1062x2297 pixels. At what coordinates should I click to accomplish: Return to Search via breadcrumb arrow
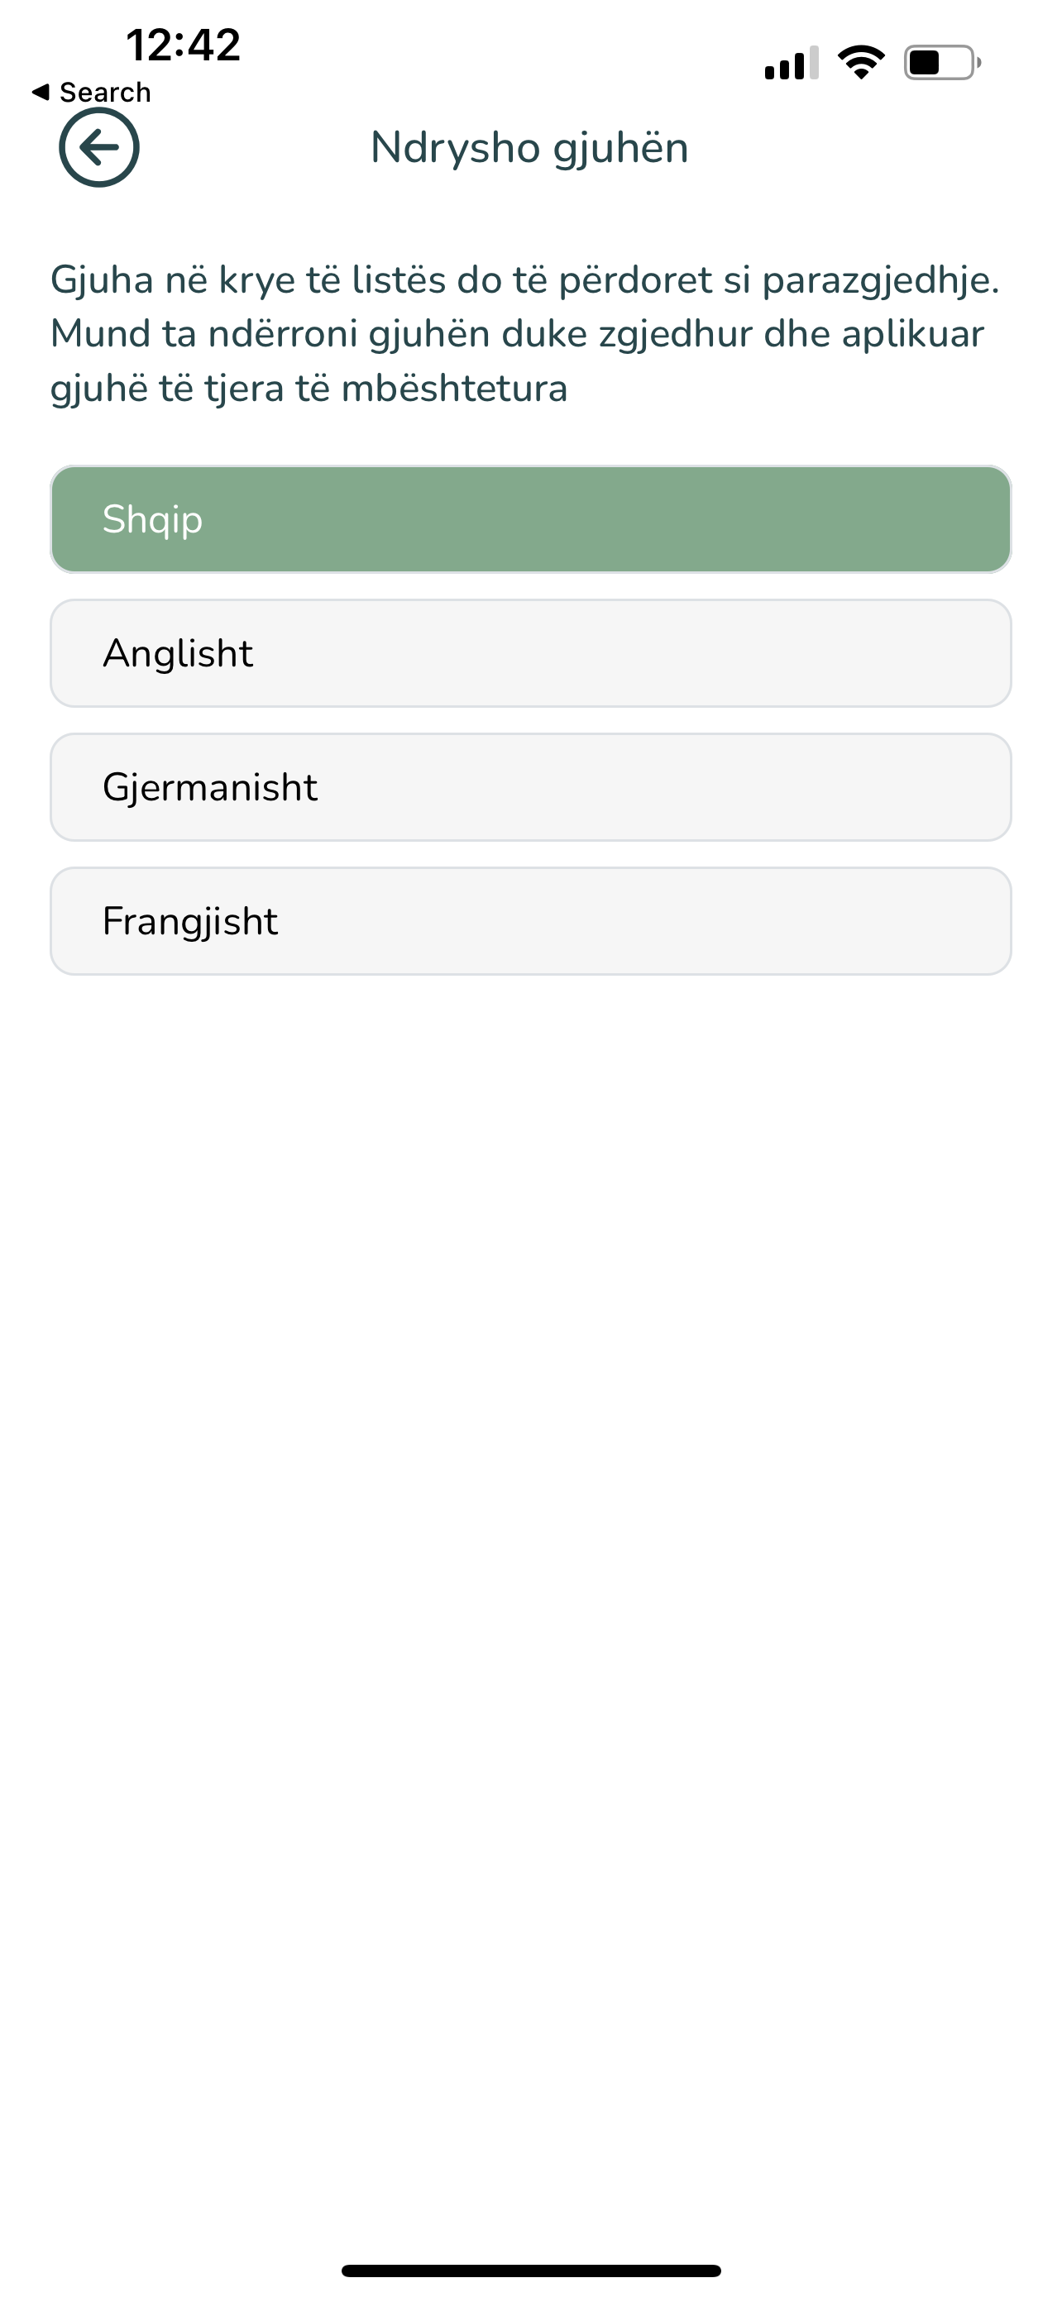tap(41, 92)
